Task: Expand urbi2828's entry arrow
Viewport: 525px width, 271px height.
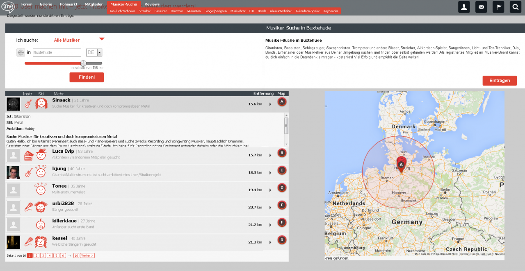Action: (x=270, y=208)
